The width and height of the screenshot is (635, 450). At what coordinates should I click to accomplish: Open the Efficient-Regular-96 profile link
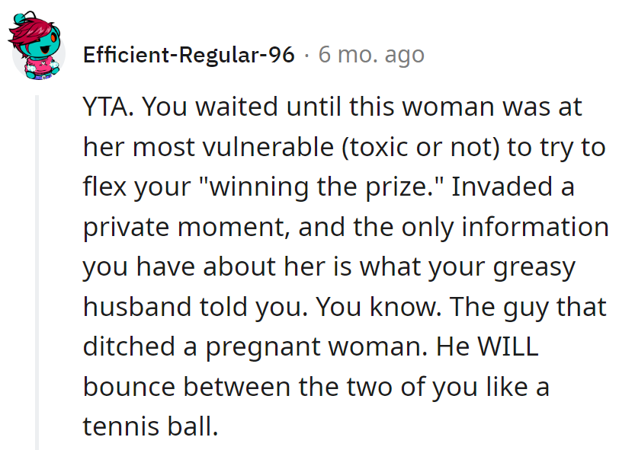188,55
